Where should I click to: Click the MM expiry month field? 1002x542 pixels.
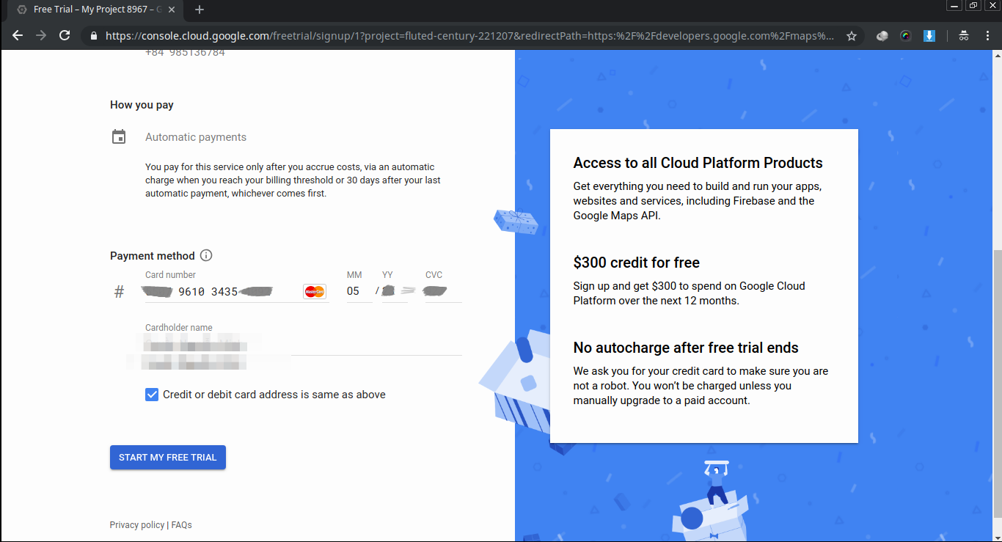pos(359,292)
